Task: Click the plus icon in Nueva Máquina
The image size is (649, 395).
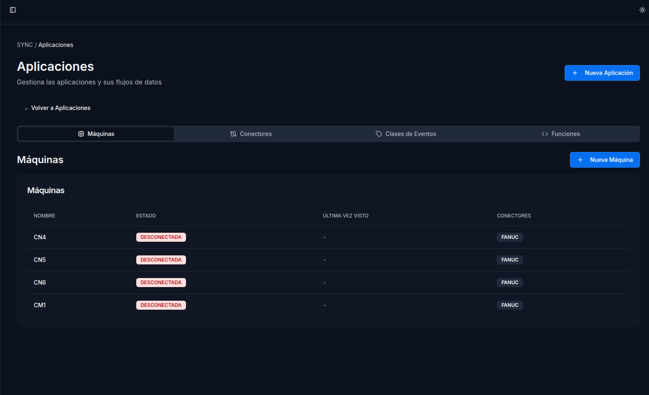Action: pos(580,160)
